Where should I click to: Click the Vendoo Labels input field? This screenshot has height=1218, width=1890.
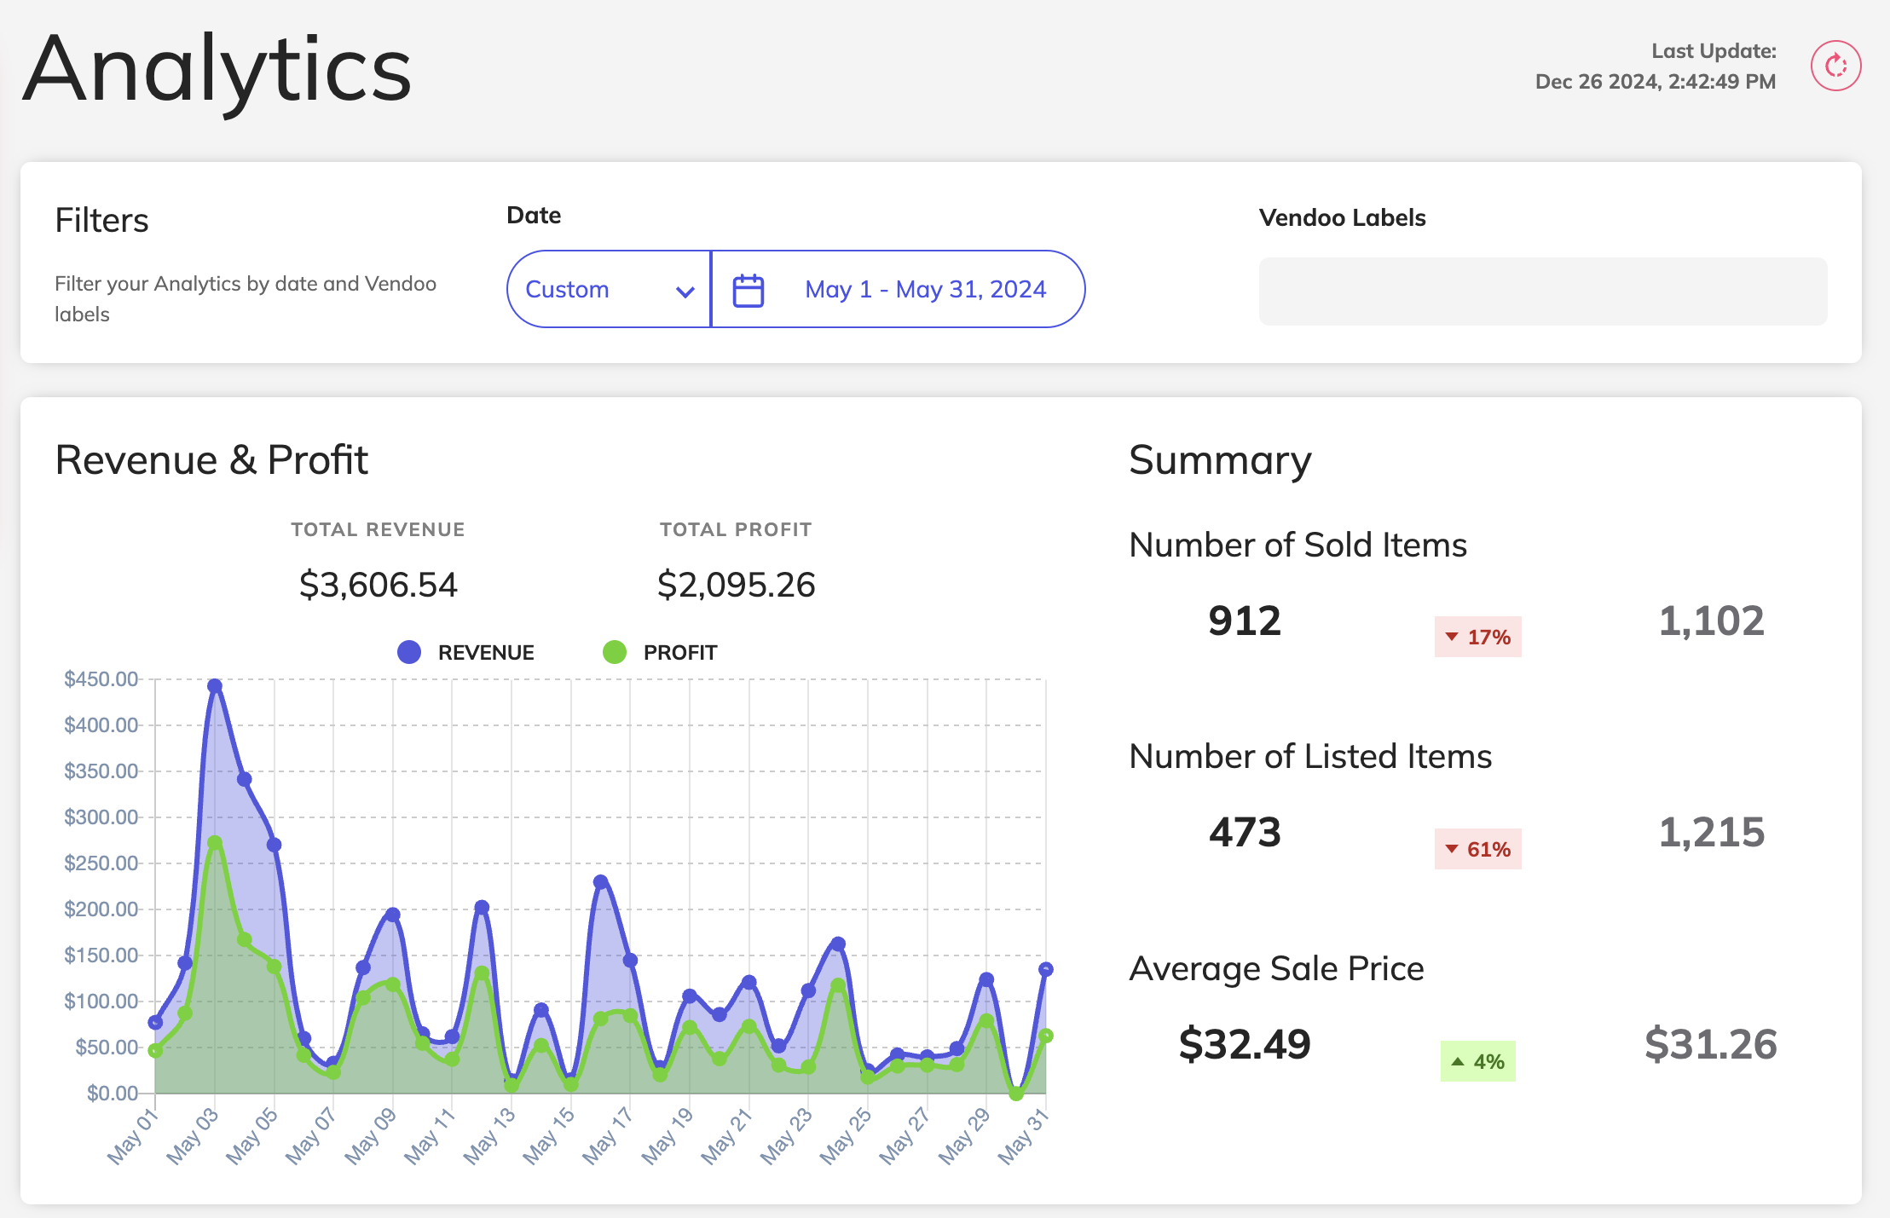[1542, 291]
